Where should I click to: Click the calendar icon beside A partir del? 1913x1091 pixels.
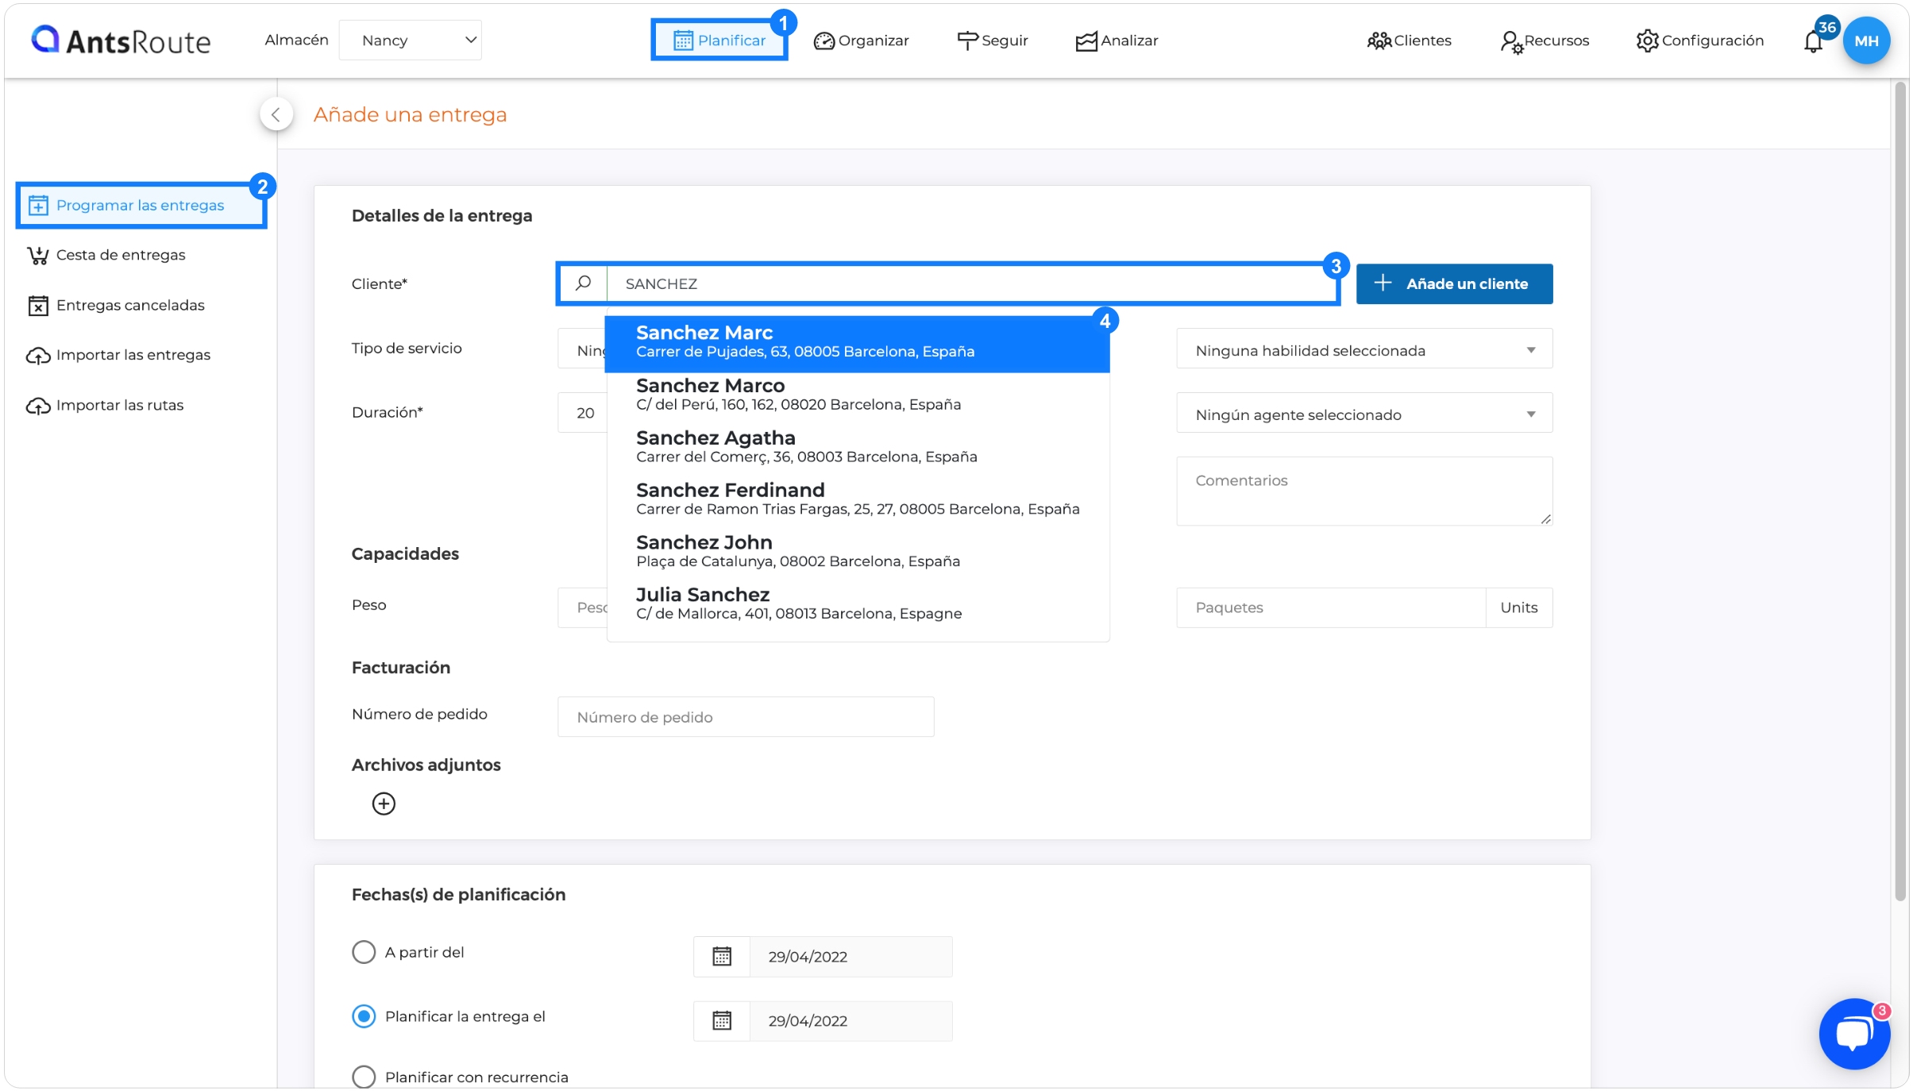click(x=722, y=956)
